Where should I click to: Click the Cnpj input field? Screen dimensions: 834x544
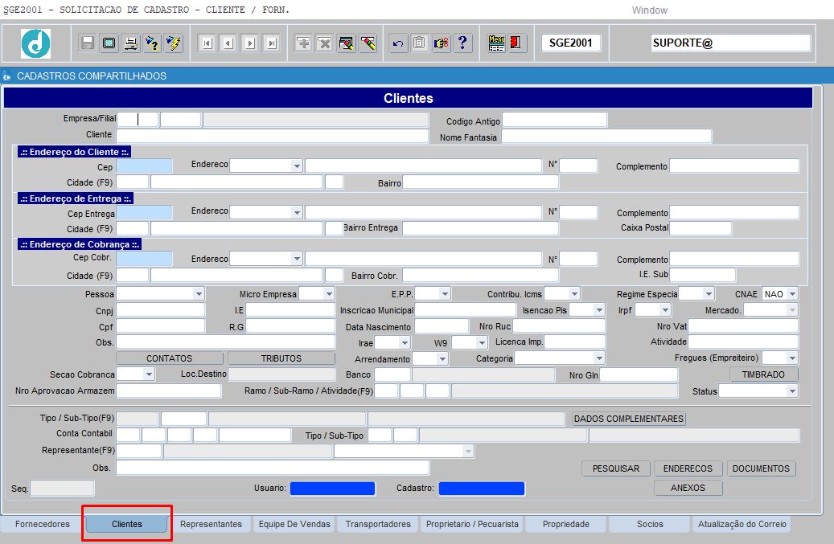click(x=161, y=309)
